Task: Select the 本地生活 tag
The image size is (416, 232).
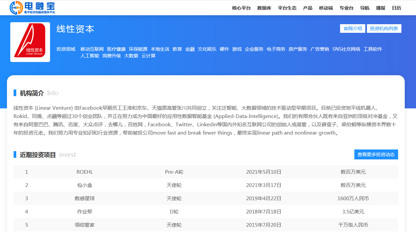Action: pos(160,49)
